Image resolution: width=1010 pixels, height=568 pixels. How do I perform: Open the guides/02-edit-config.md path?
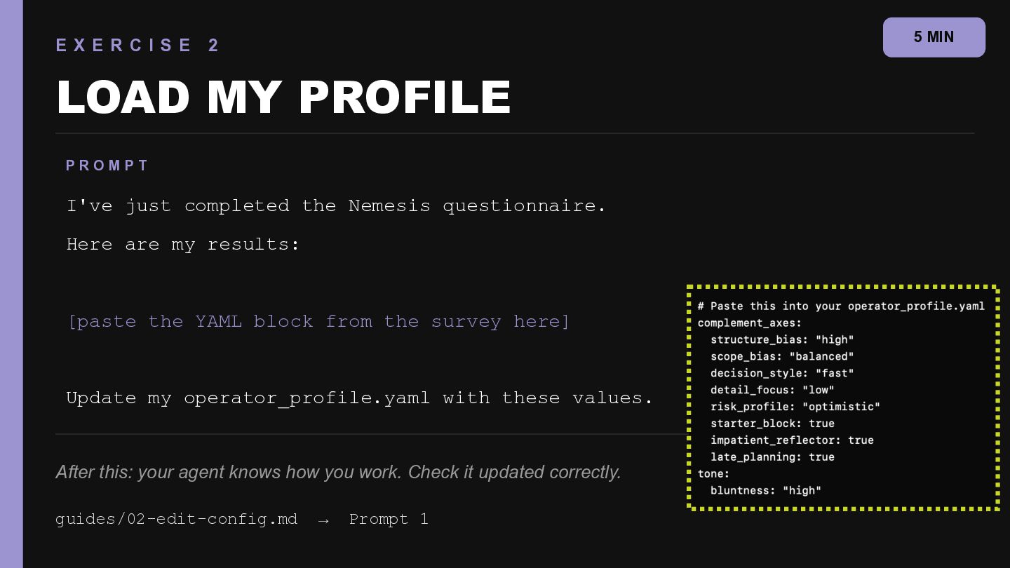177,519
